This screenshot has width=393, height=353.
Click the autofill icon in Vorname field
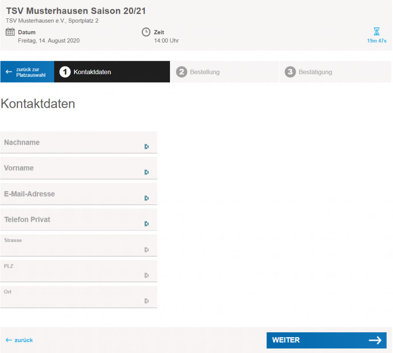(147, 172)
